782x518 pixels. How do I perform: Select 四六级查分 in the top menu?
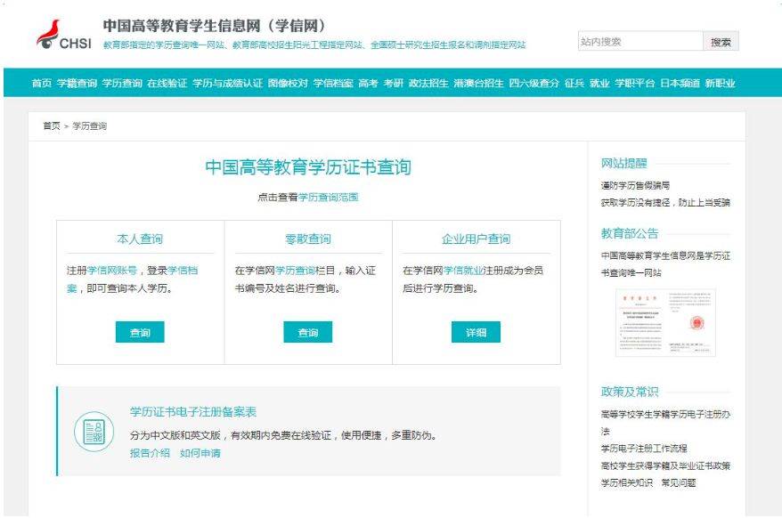[x=534, y=84]
